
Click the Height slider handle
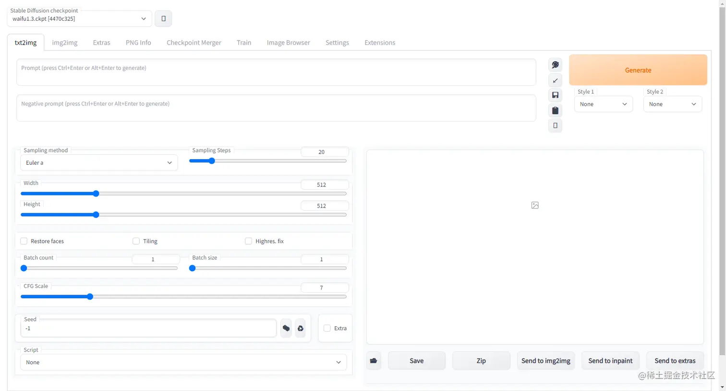(x=96, y=215)
